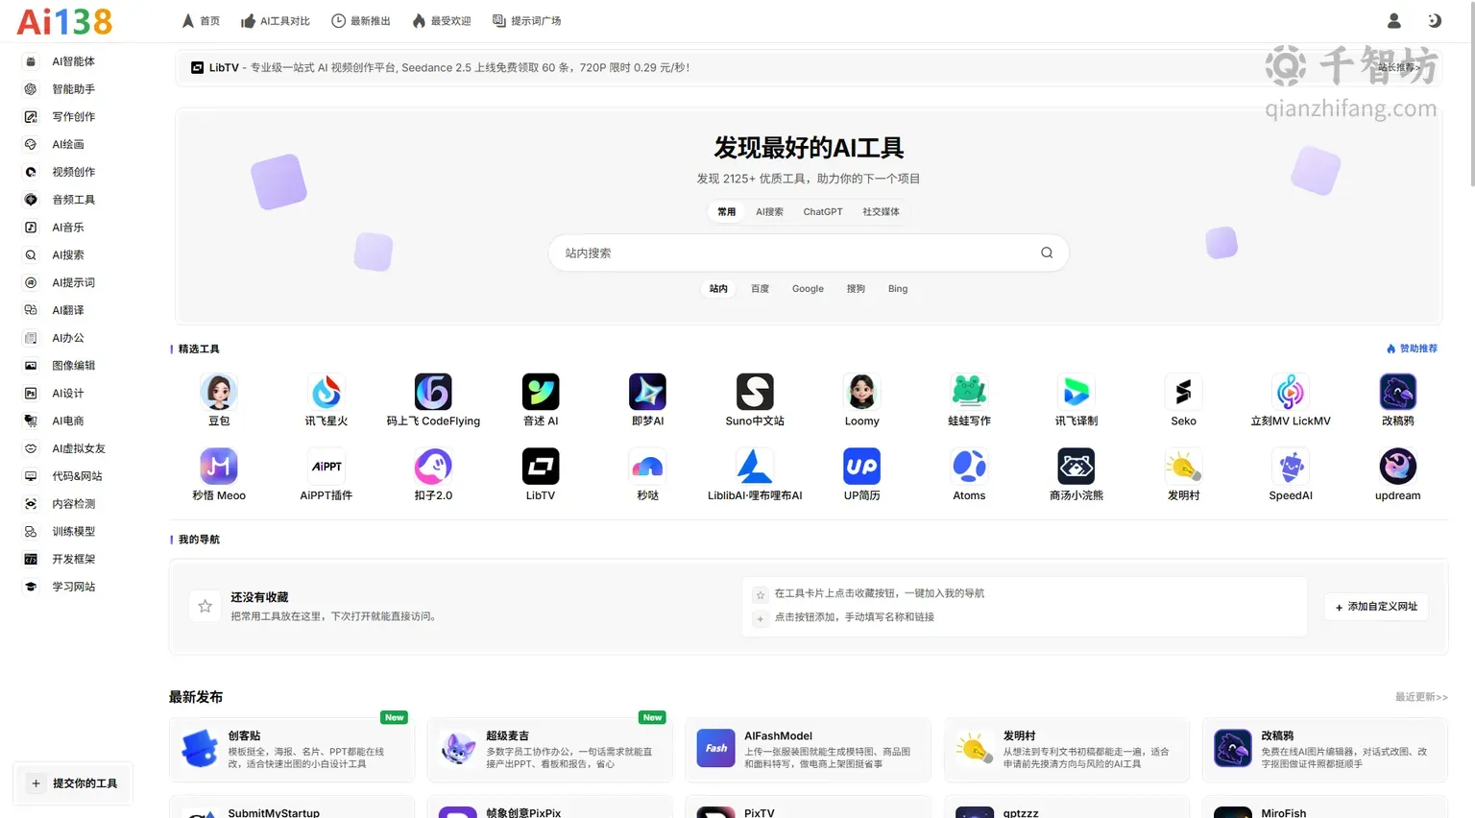The height and width of the screenshot is (818, 1475).
Task: Open the Seko tool icon
Action: pos(1183,392)
